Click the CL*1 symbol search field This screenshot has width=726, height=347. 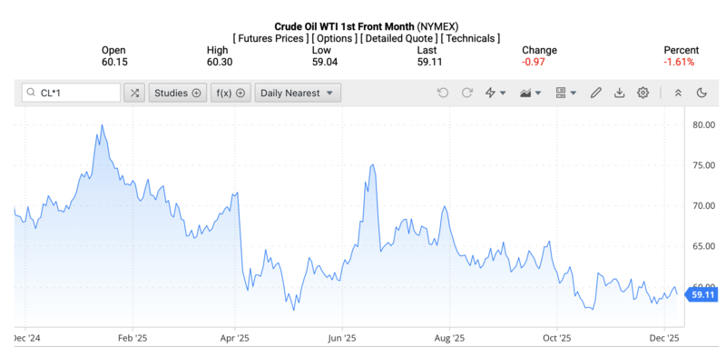71,93
